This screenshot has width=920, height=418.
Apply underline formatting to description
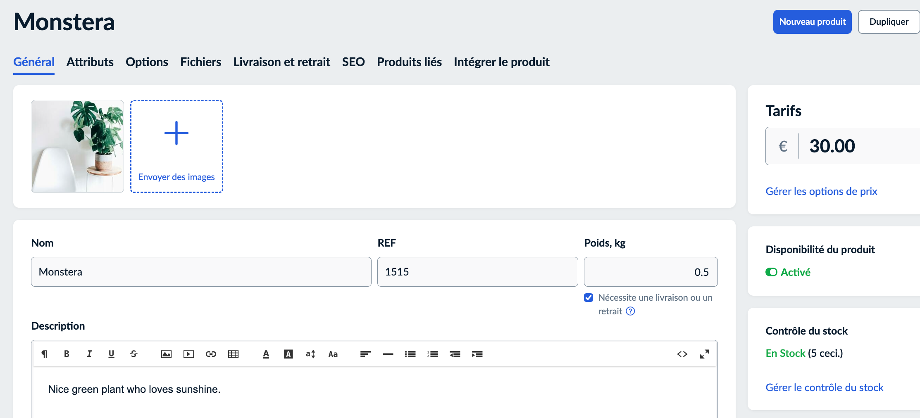111,354
